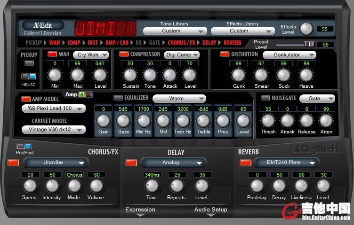The image size is (354, 225).
Task: Open the EMT240 Plate reverb dropdown
Action: tap(287, 163)
